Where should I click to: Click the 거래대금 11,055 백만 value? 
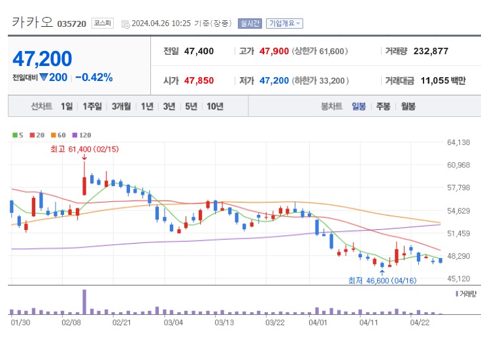pyautogui.click(x=443, y=80)
